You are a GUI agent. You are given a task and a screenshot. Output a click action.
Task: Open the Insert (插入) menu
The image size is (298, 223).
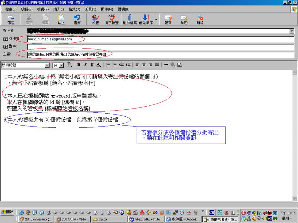pos(58,9)
